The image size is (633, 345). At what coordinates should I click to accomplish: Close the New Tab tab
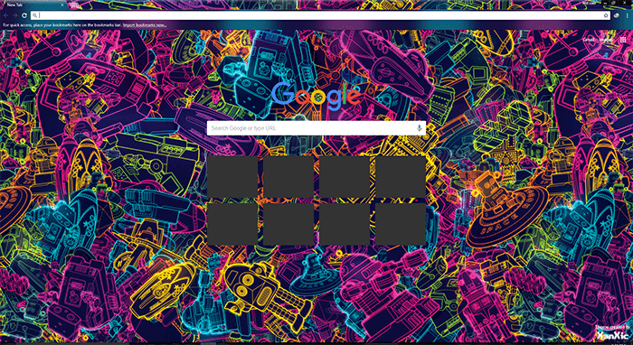[x=61, y=5]
